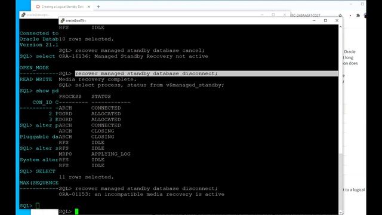
Task: Click the '10 rows selected.' text
Action: click(86, 39)
